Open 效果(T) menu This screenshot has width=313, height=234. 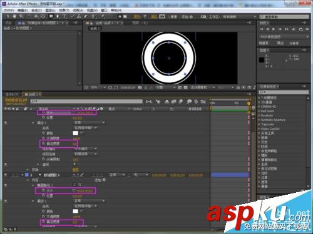(64, 10)
